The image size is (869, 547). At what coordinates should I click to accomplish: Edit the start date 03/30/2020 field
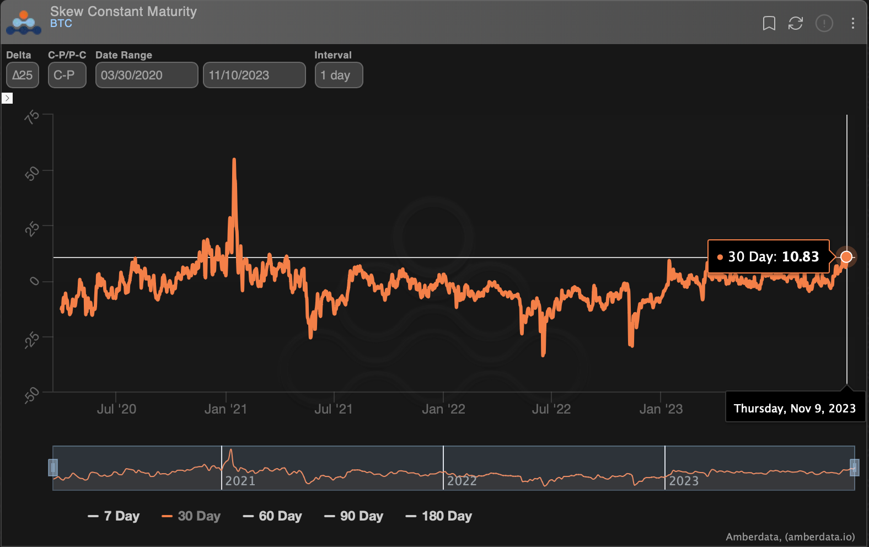[147, 75]
